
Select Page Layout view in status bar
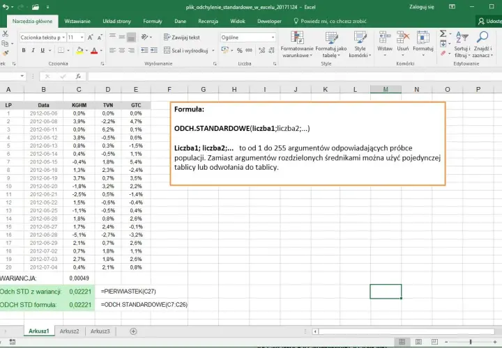pyautogui.click(x=418, y=342)
